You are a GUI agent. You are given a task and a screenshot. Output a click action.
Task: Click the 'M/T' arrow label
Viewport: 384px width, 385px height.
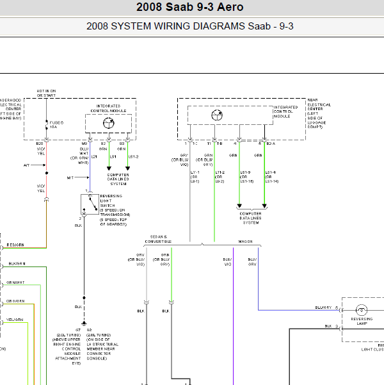coord(70,177)
